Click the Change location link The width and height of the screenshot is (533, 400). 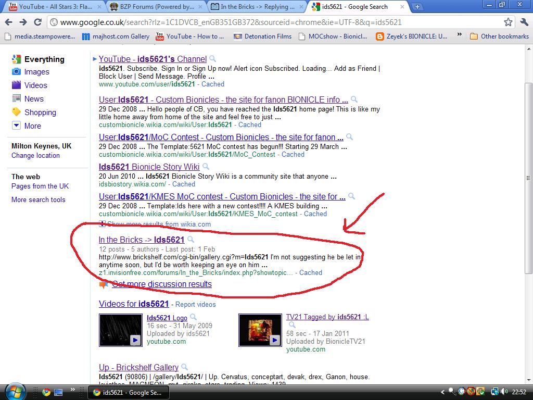[35, 155]
